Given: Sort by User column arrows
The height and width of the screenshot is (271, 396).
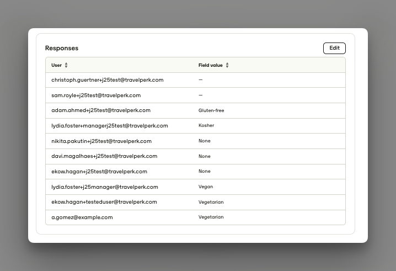Looking at the screenshot, I should [x=66, y=65].
